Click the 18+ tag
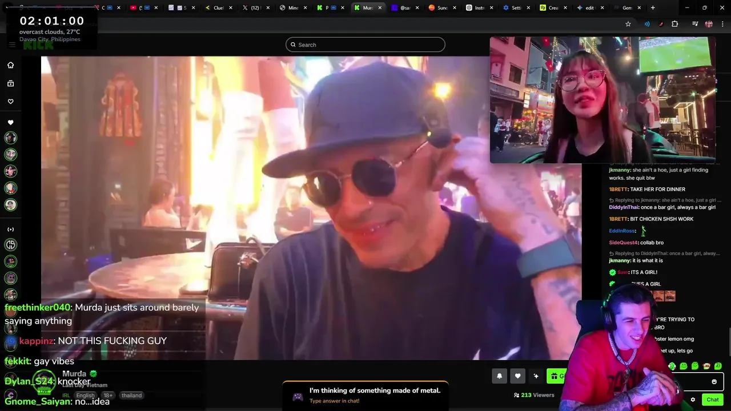Viewport: 731px width, 411px height. 107,395
